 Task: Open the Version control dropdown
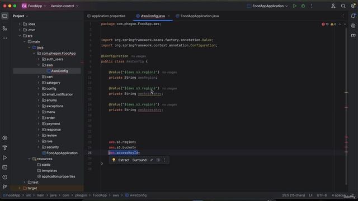tap(64, 6)
